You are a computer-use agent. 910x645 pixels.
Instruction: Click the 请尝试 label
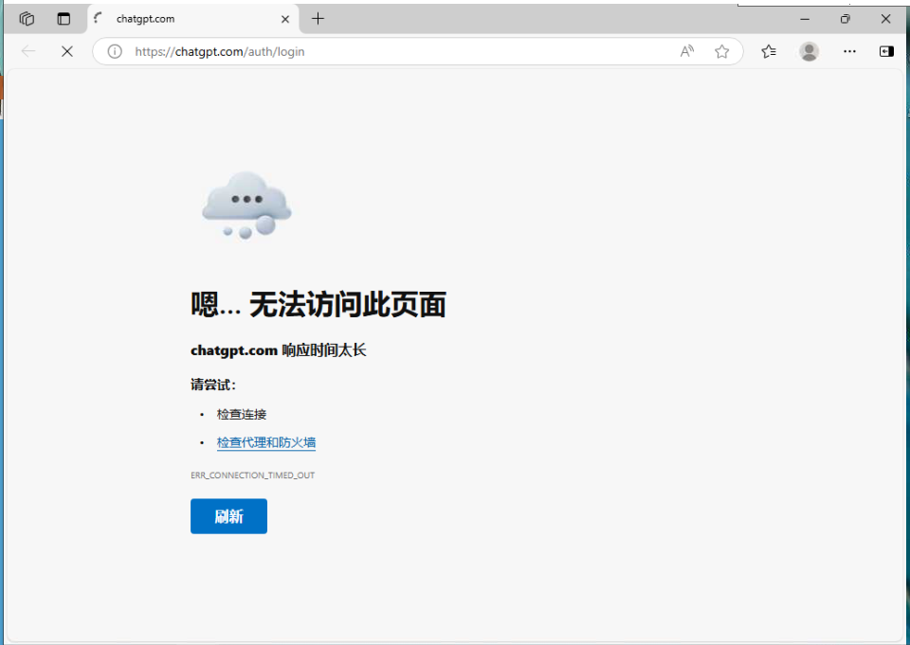tap(213, 385)
